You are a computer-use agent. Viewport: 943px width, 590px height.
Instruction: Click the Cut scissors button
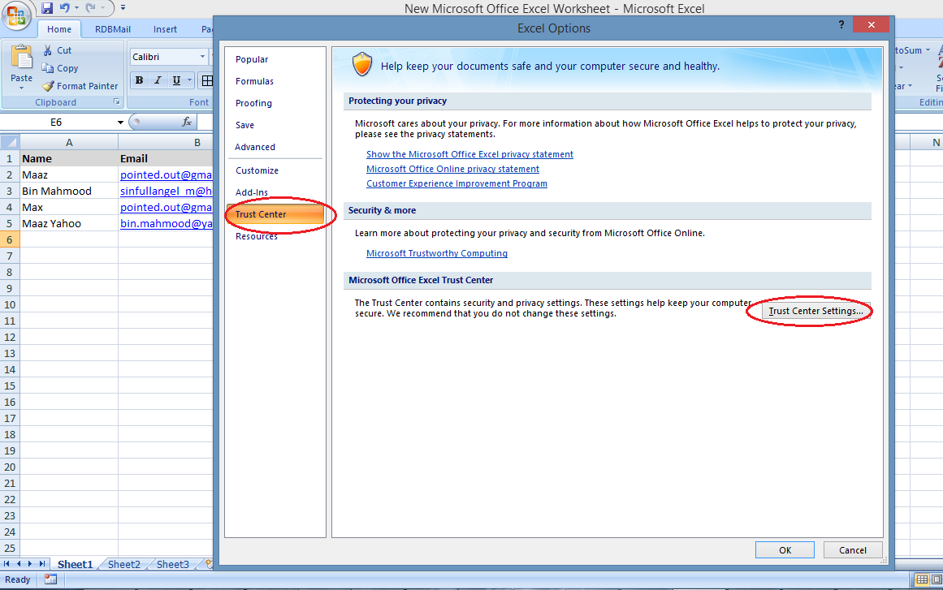[57, 50]
